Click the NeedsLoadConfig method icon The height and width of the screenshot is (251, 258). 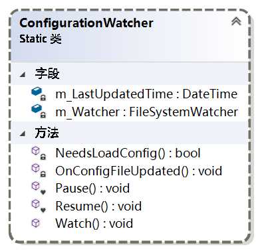39,153
